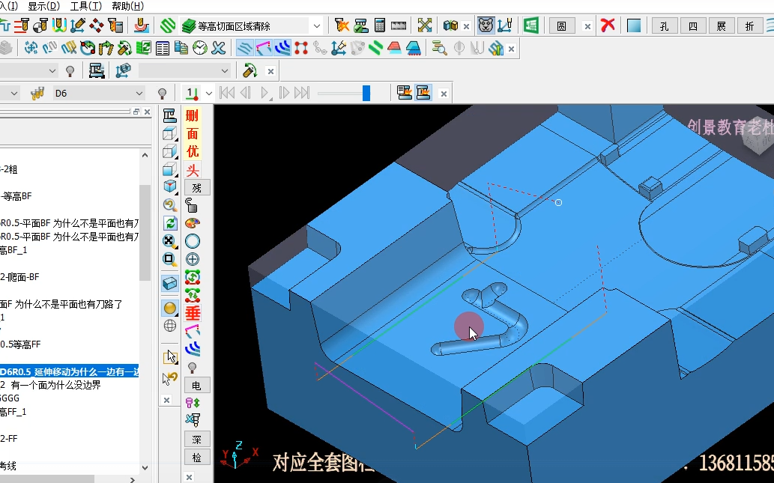
Task: Click the 深 button
Action: (x=197, y=439)
